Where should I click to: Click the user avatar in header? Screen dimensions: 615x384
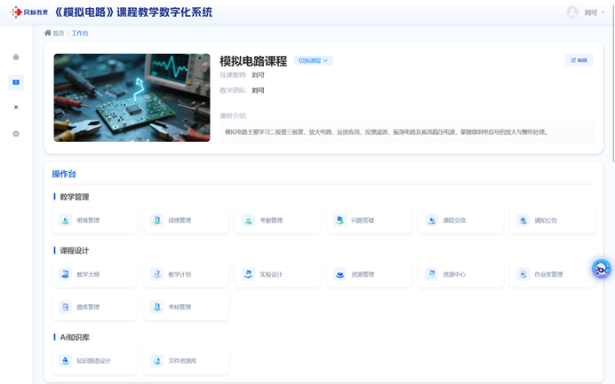[572, 12]
